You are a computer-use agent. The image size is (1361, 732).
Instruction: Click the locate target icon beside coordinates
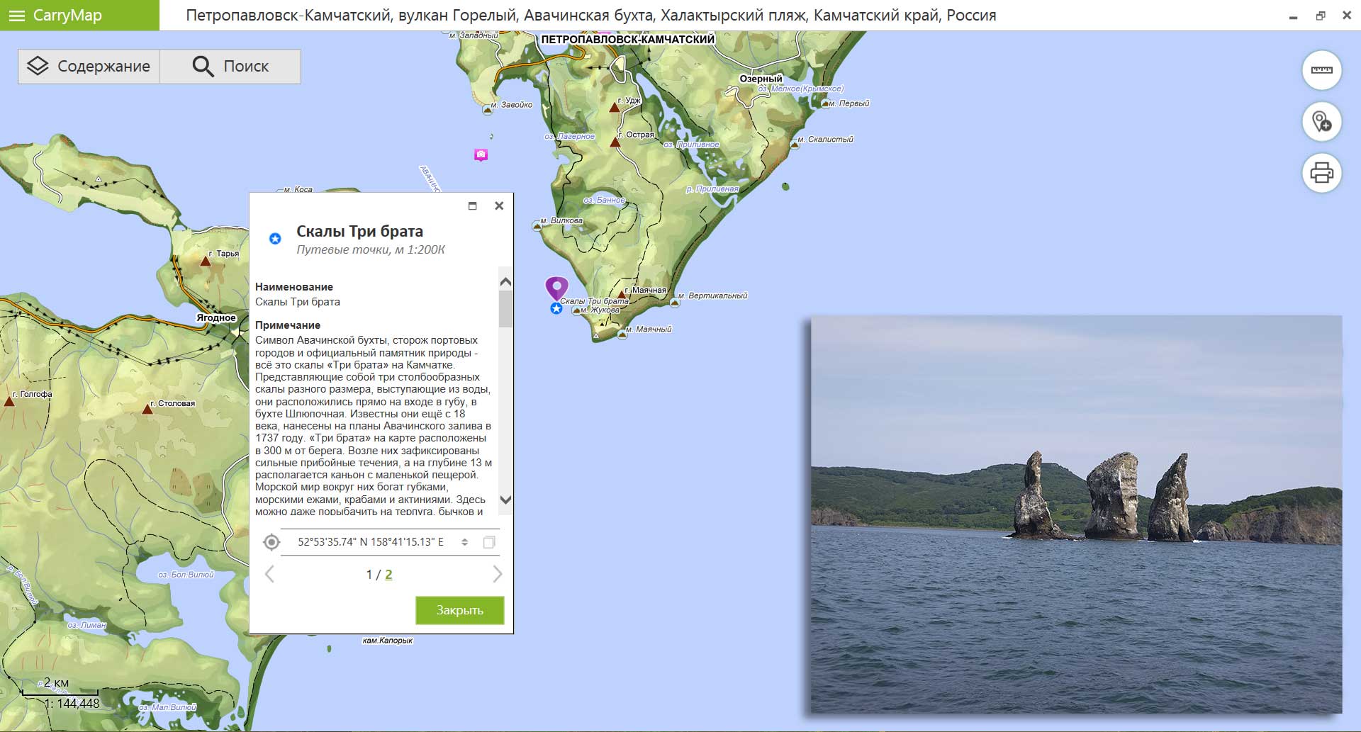point(271,542)
